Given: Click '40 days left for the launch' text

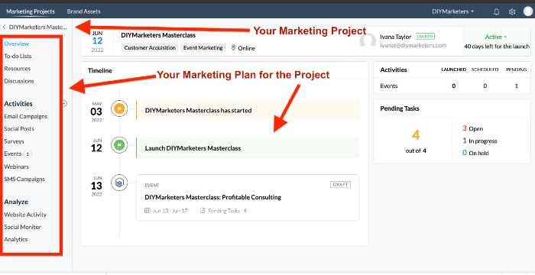Looking at the screenshot, I should pos(497,46).
